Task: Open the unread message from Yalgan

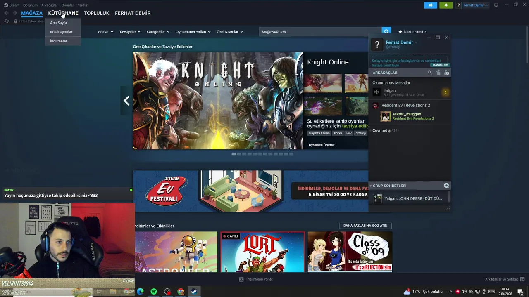Action: (409, 92)
